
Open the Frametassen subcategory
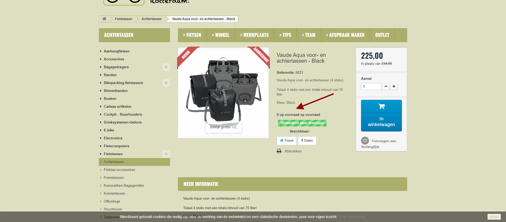coord(114,178)
